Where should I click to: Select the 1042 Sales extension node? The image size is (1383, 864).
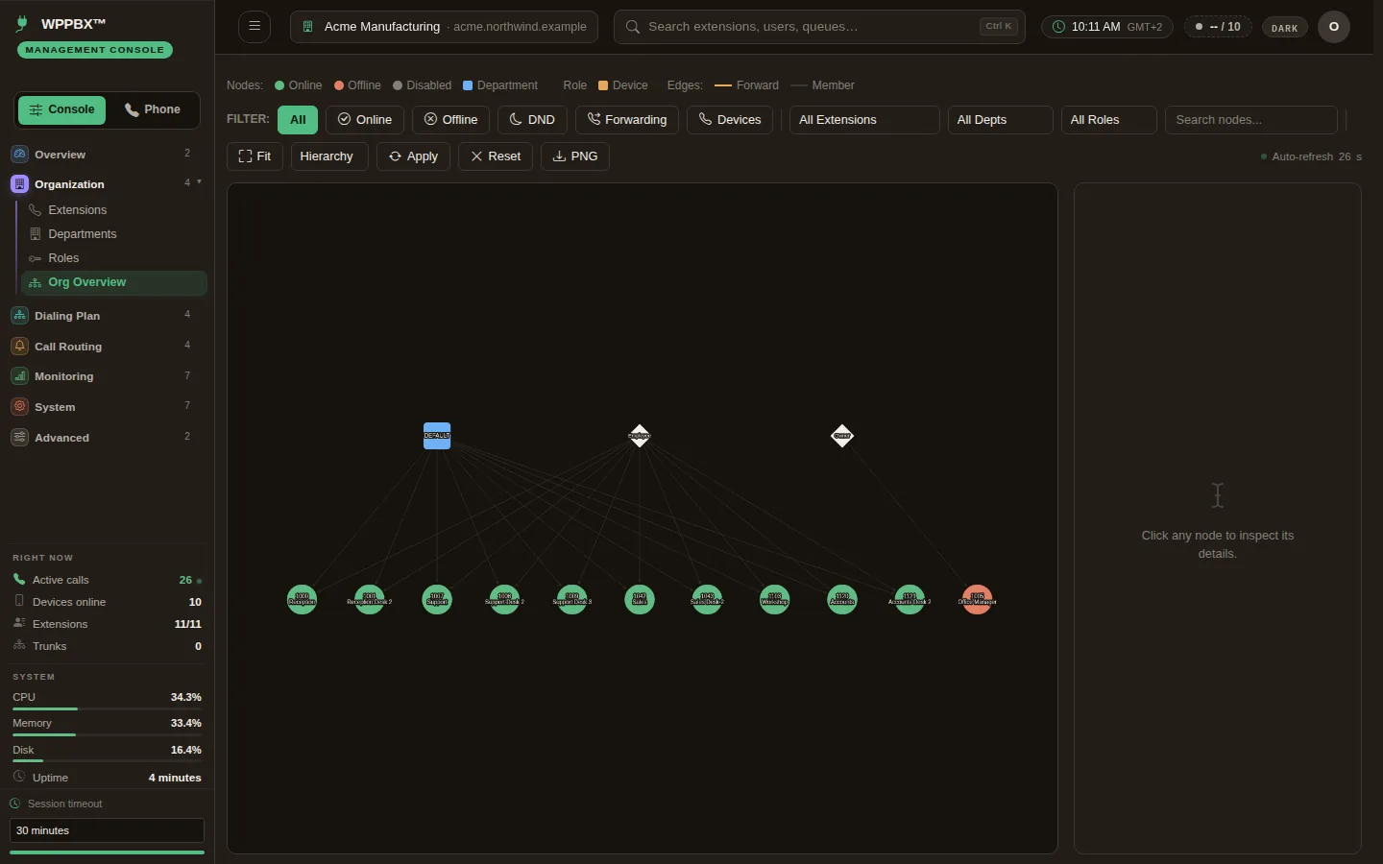tap(640, 600)
